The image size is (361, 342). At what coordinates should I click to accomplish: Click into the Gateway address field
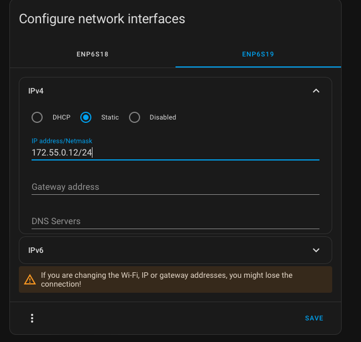175,187
